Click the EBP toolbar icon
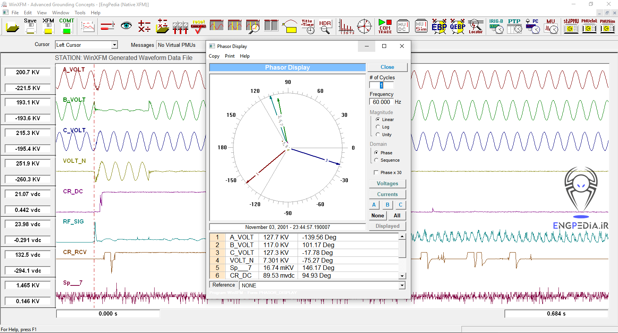Viewport: 618px width, 333px height. point(439,26)
